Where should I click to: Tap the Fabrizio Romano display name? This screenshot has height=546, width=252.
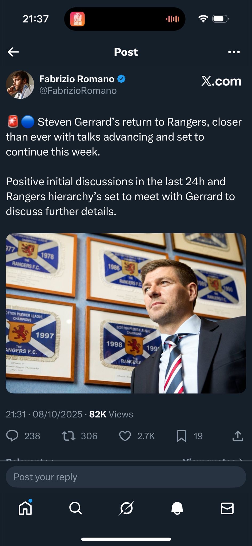pos(77,79)
